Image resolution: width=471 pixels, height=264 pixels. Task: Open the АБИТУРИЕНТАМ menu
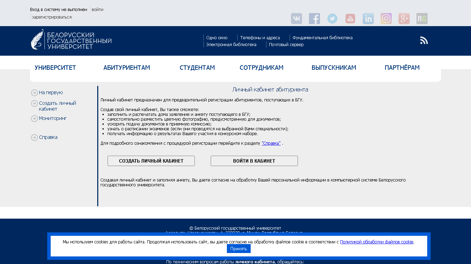(x=127, y=68)
